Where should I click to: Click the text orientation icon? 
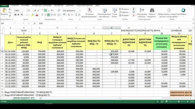click(x=52, y=11)
